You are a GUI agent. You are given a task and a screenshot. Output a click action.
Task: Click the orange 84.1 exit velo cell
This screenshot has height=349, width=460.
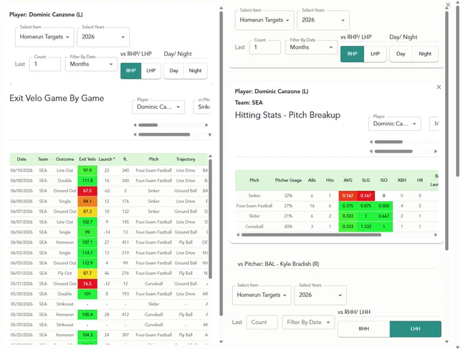coord(87,201)
